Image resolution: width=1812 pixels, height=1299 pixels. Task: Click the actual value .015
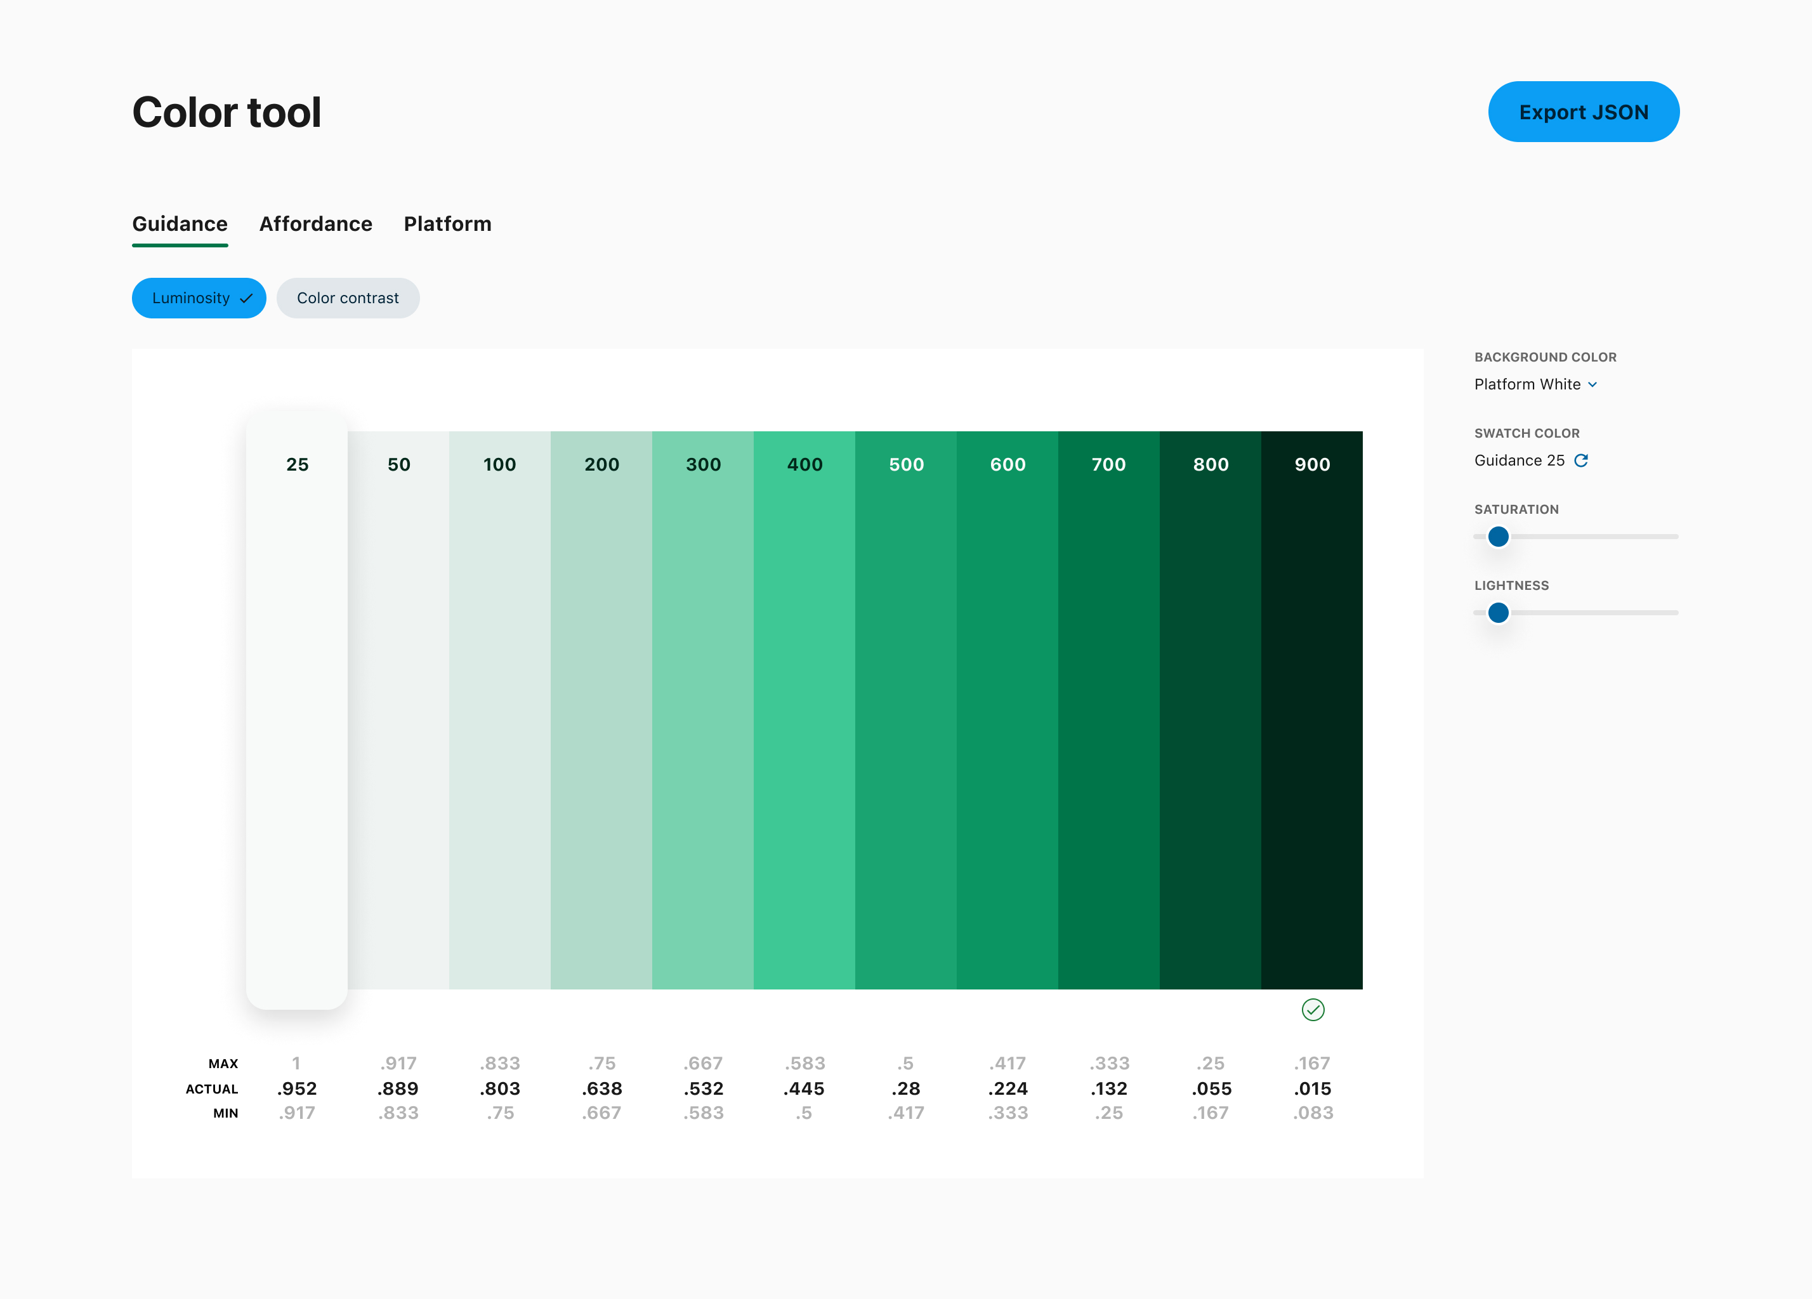coord(1313,1088)
